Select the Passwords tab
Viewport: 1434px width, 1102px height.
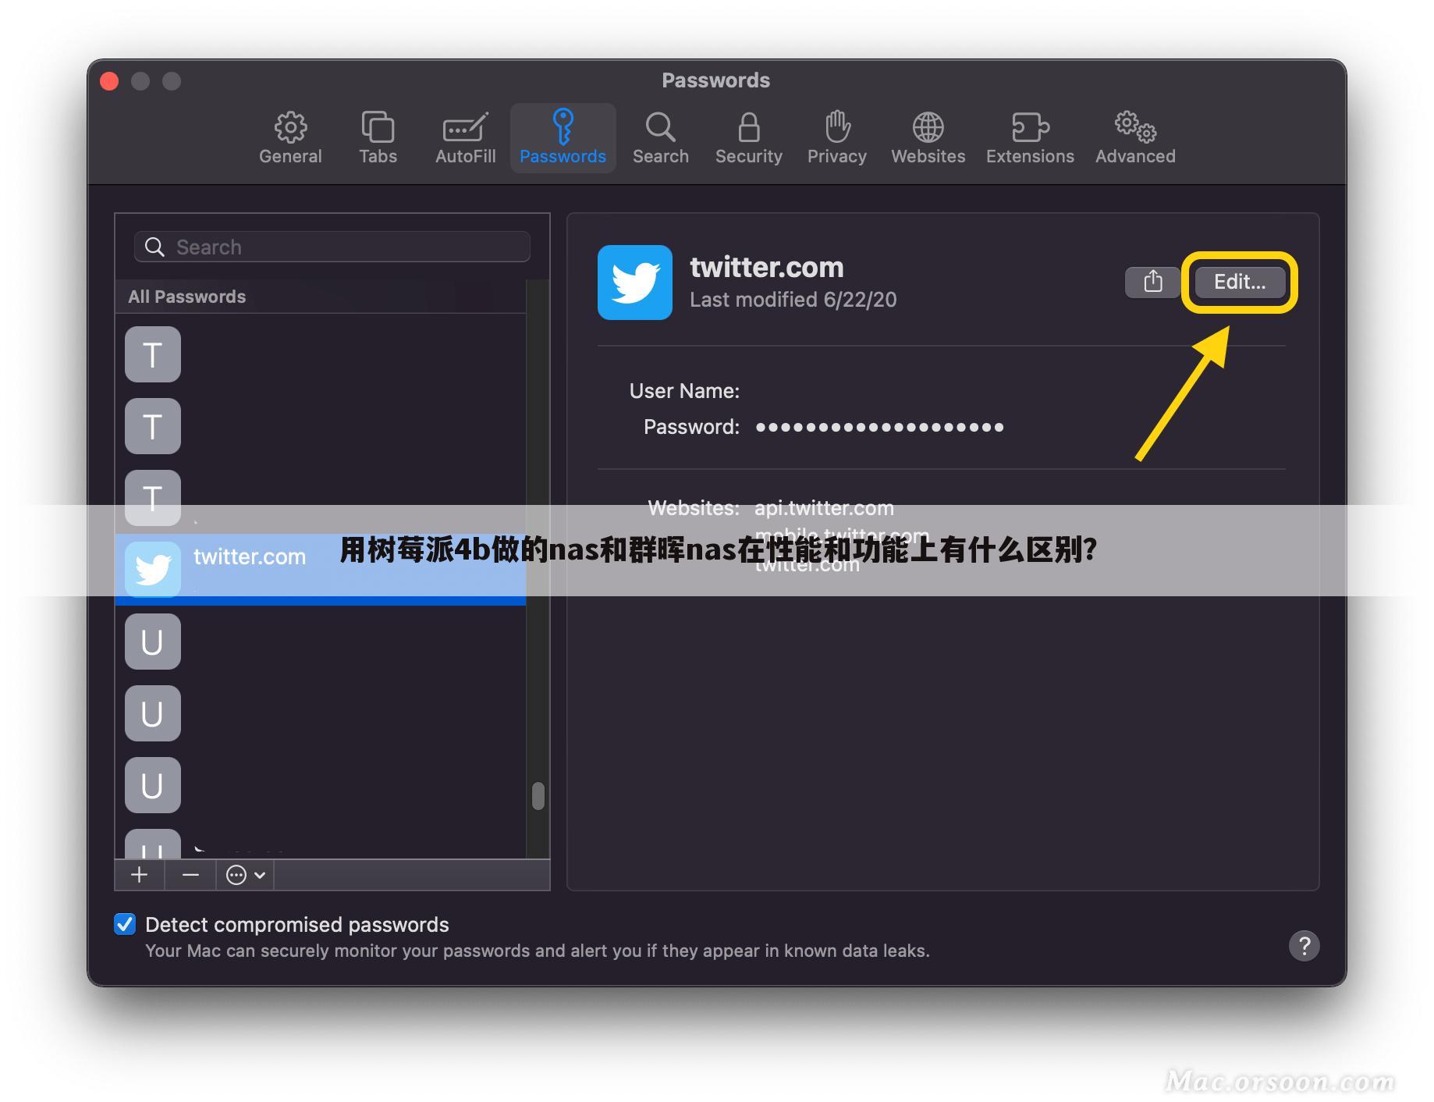click(x=563, y=138)
